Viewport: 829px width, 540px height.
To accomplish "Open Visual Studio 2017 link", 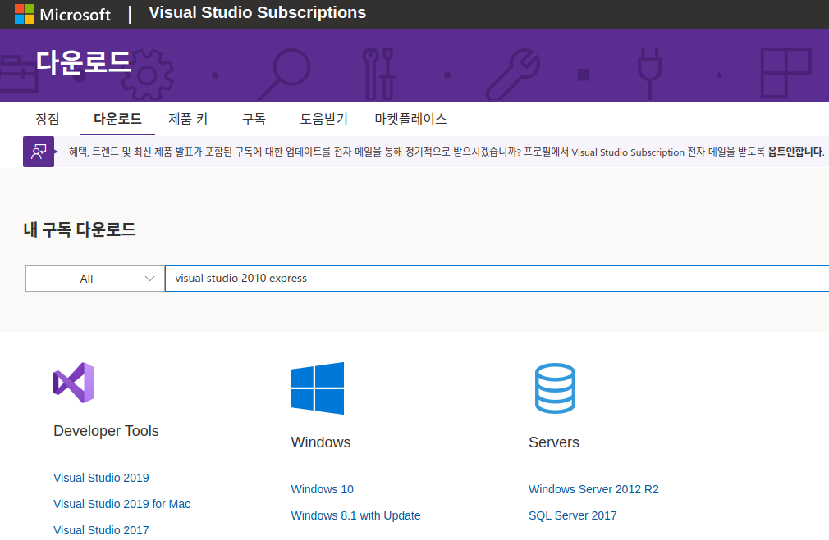I will [x=101, y=530].
